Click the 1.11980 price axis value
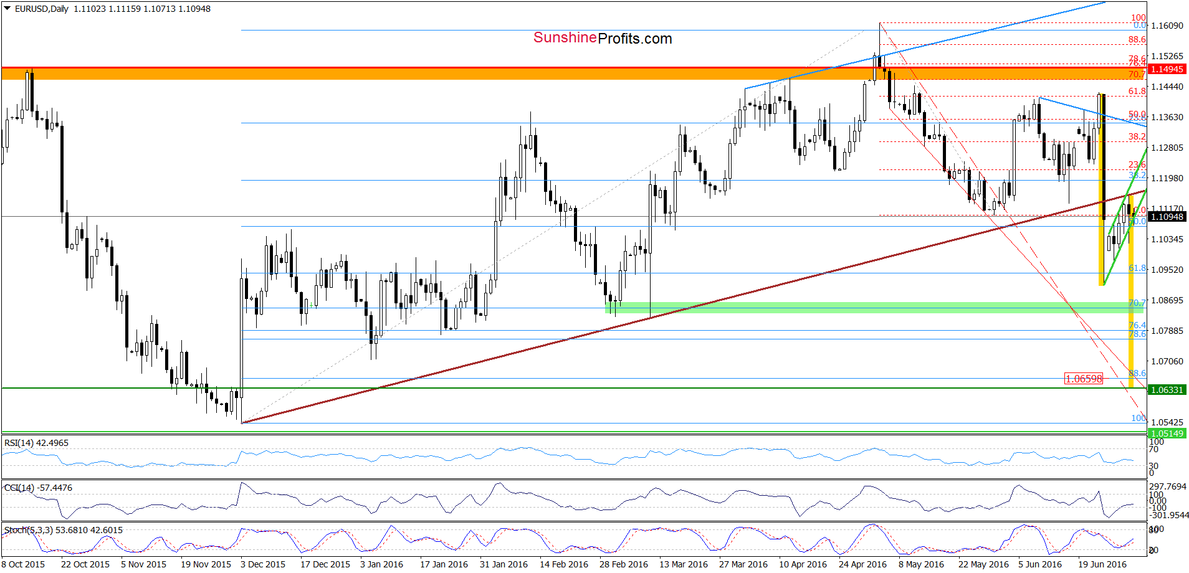The height and width of the screenshot is (573, 1189). coord(1167,178)
